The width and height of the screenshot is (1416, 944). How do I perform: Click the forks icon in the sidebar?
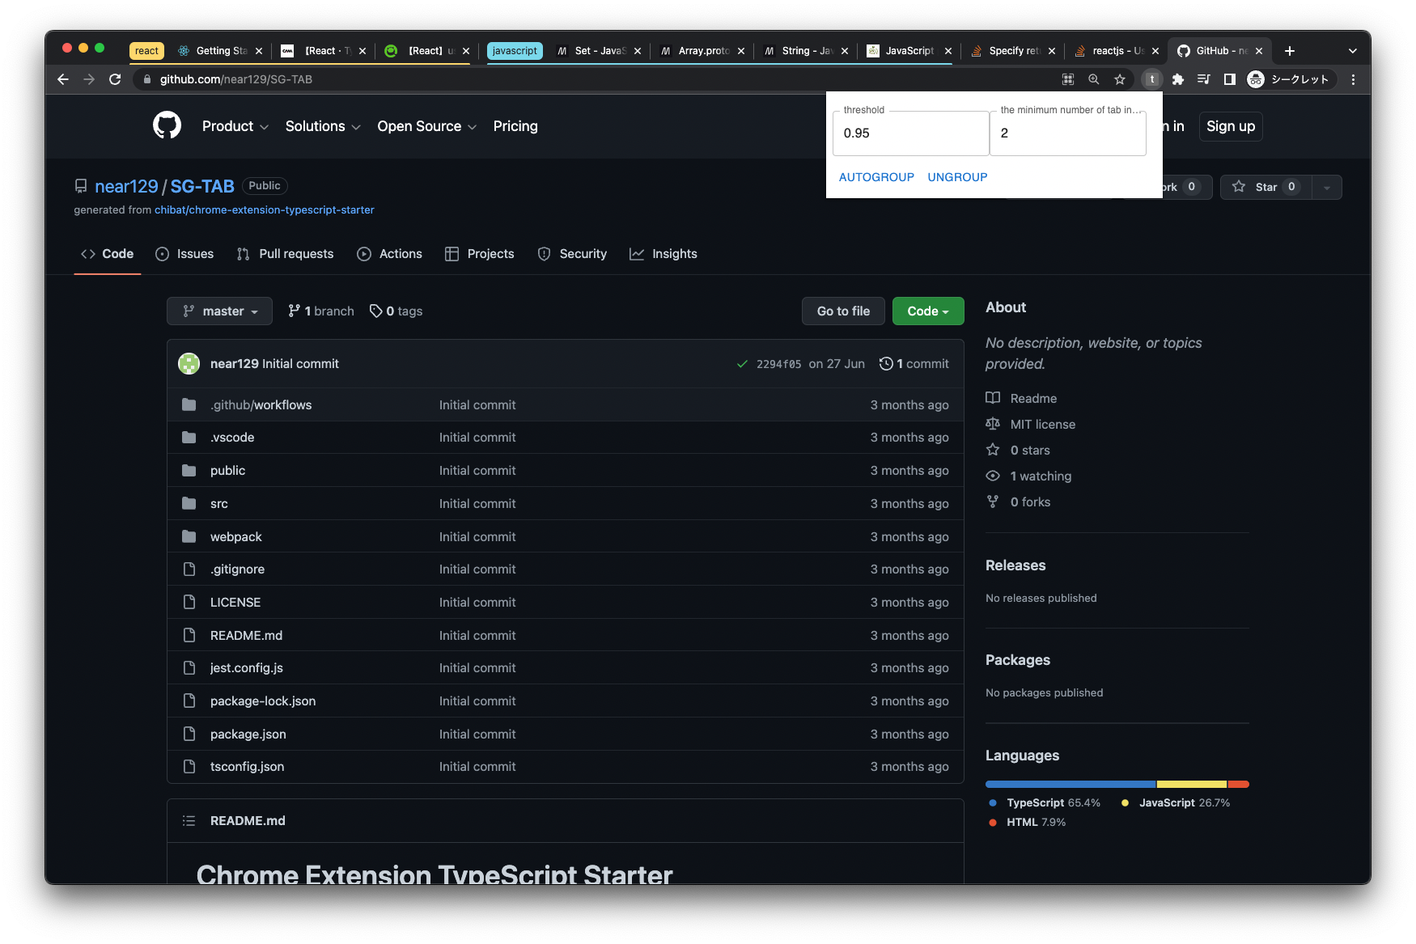993,502
